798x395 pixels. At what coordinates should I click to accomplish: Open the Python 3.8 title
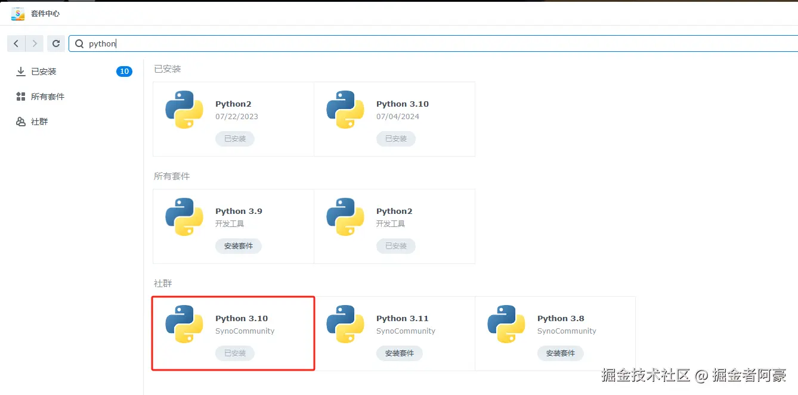coord(561,318)
